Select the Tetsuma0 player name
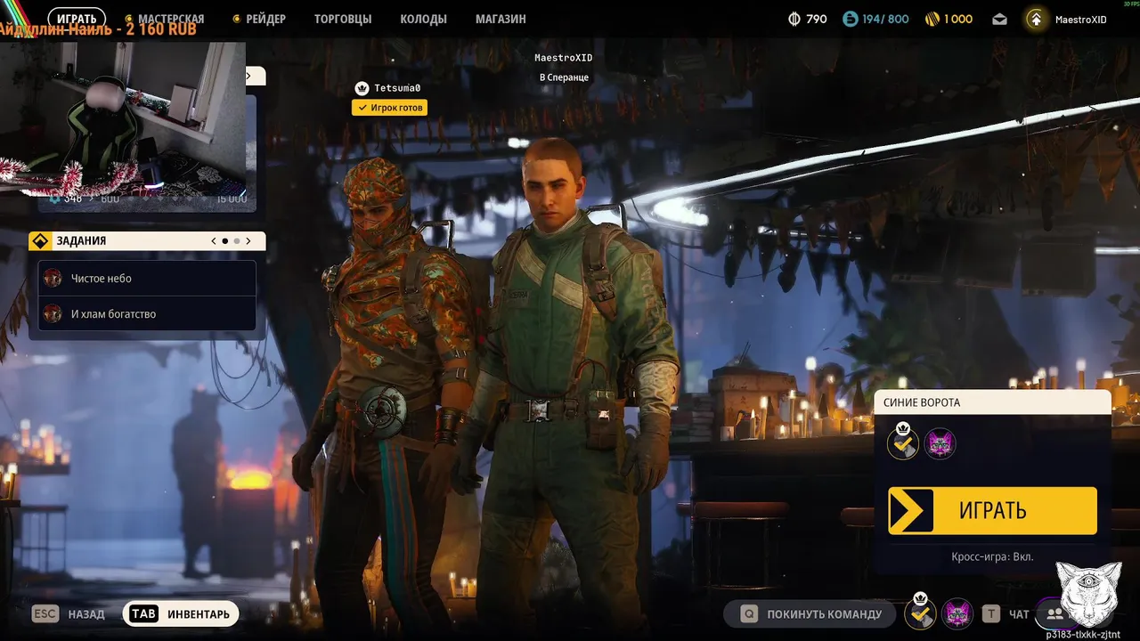The width and height of the screenshot is (1140, 641). [x=397, y=88]
